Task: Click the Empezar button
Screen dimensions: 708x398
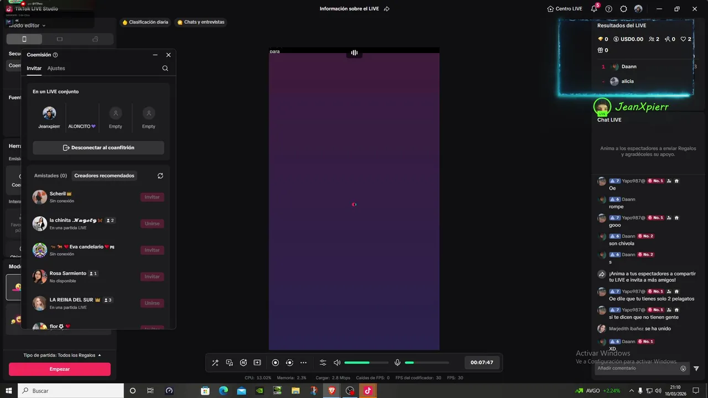Action: [60, 369]
